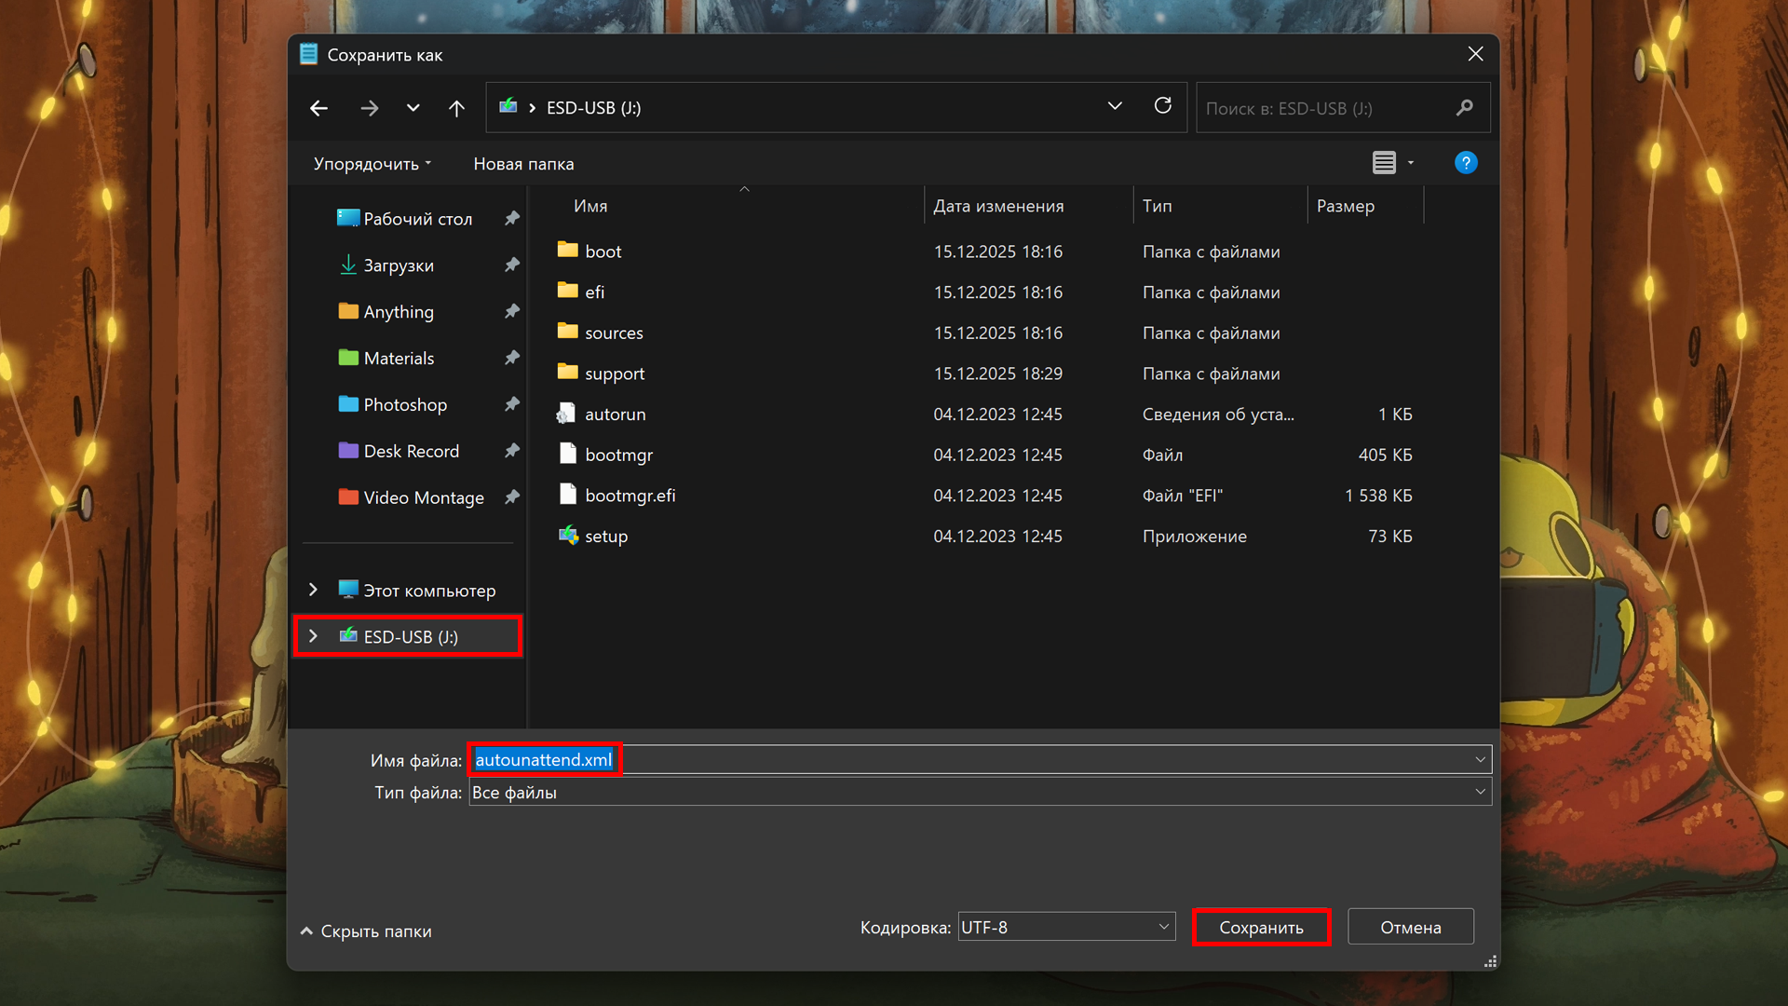Viewport: 1788px width, 1006px height.
Task: Click Новая папка in toolbar
Action: pos(523,164)
